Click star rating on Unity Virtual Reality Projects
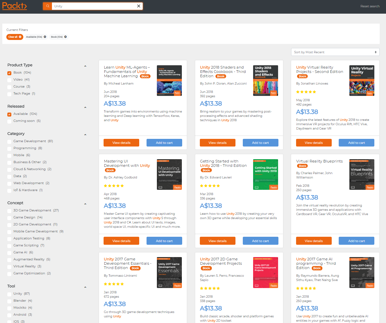 pyautogui.click(x=306, y=92)
